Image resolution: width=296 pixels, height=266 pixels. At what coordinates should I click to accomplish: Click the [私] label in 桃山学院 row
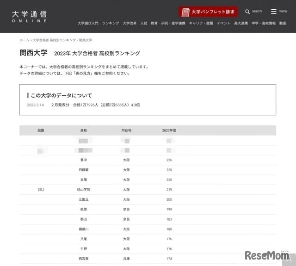pyautogui.click(x=41, y=190)
